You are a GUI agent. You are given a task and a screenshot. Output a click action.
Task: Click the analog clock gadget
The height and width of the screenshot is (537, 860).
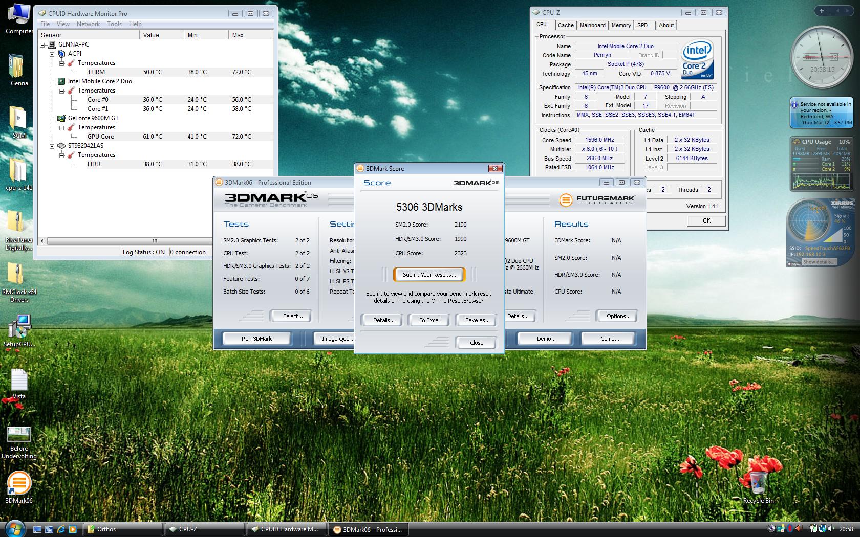pos(822,56)
